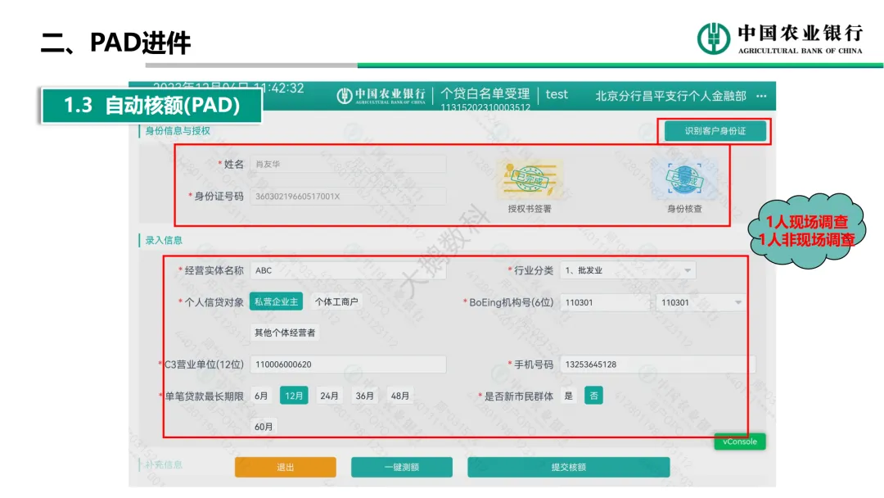Click the 识别客户身份证 button
This screenshot has width=884, height=498.
coord(715,131)
